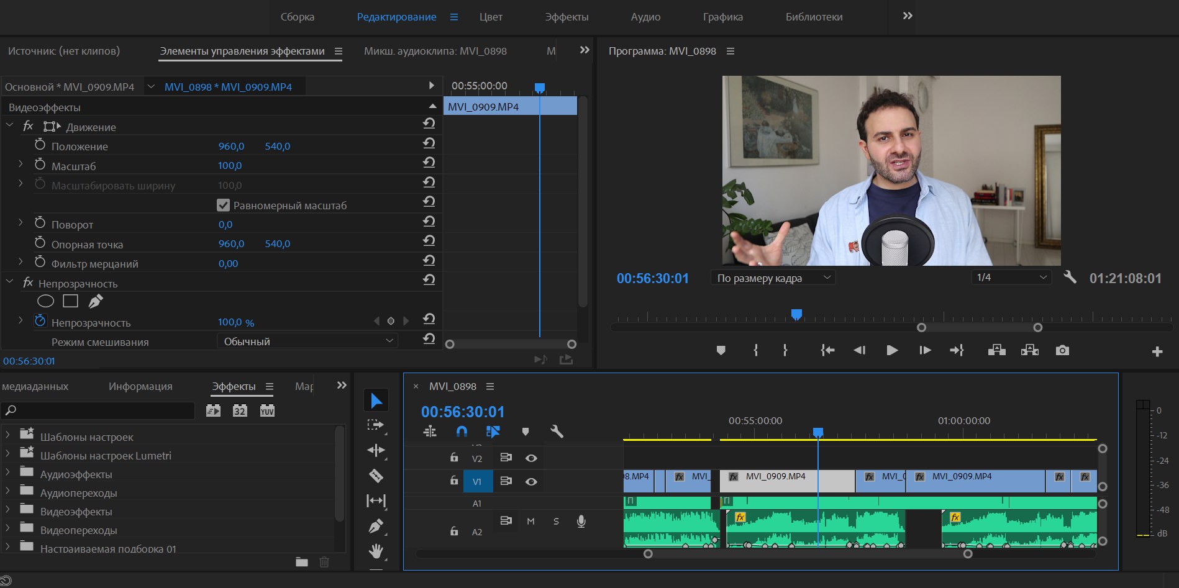Viewport: 1179px width, 588px height.
Task: Show more workspaces chevron
Action: (908, 16)
